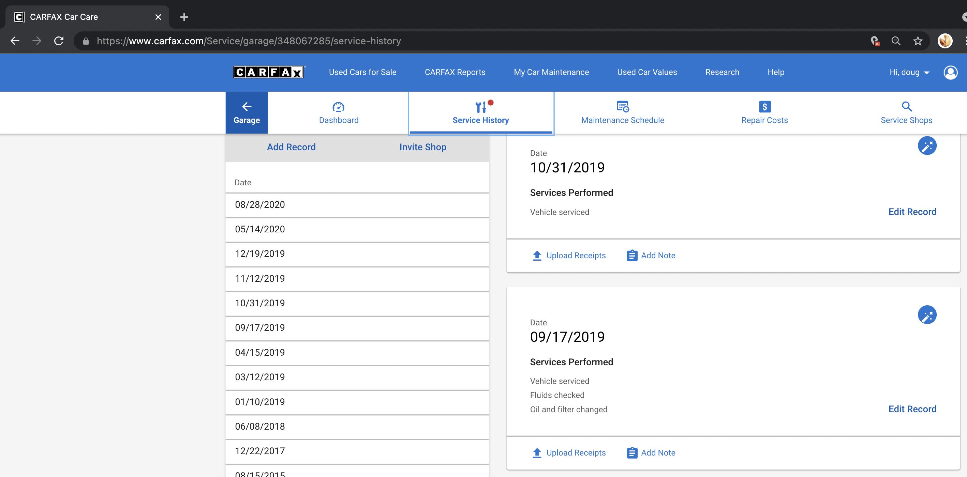Viewport: 967px width, 477px height.
Task: Click the Dashboard gauge icon
Action: pyautogui.click(x=338, y=107)
